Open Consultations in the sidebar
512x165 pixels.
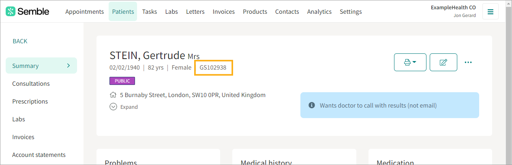(31, 84)
